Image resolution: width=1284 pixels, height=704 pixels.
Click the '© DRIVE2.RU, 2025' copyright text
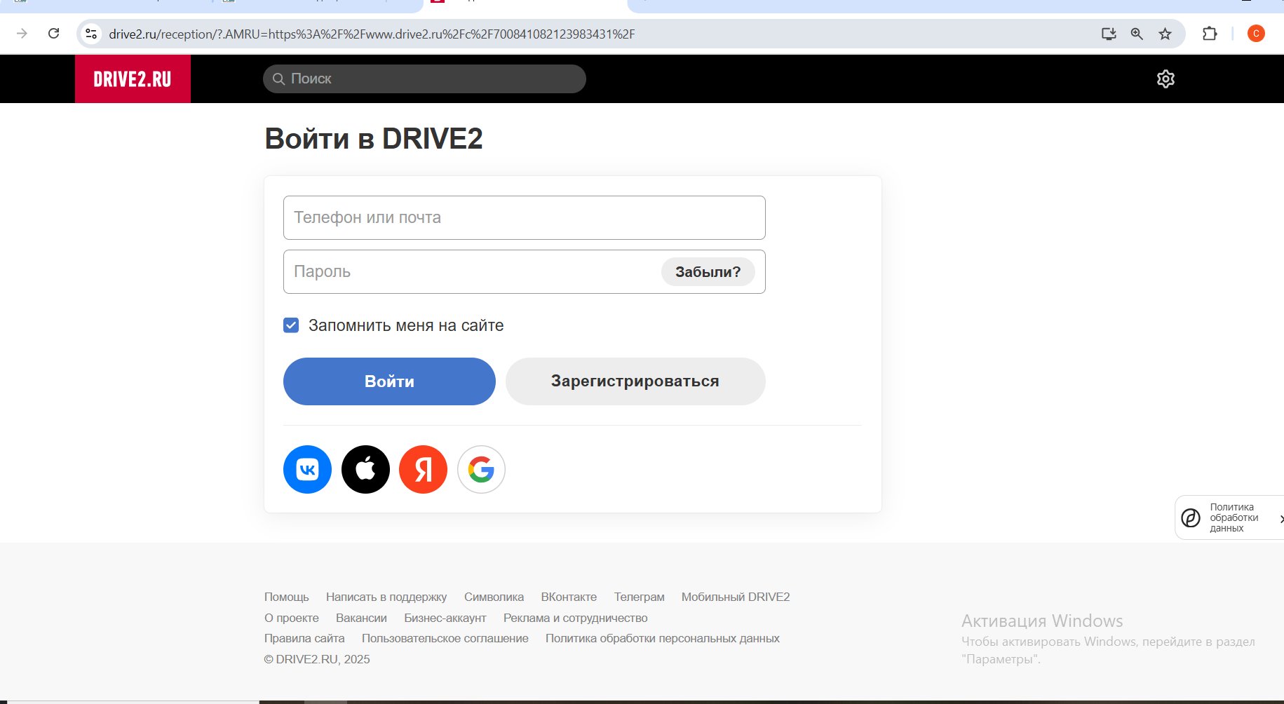(317, 659)
